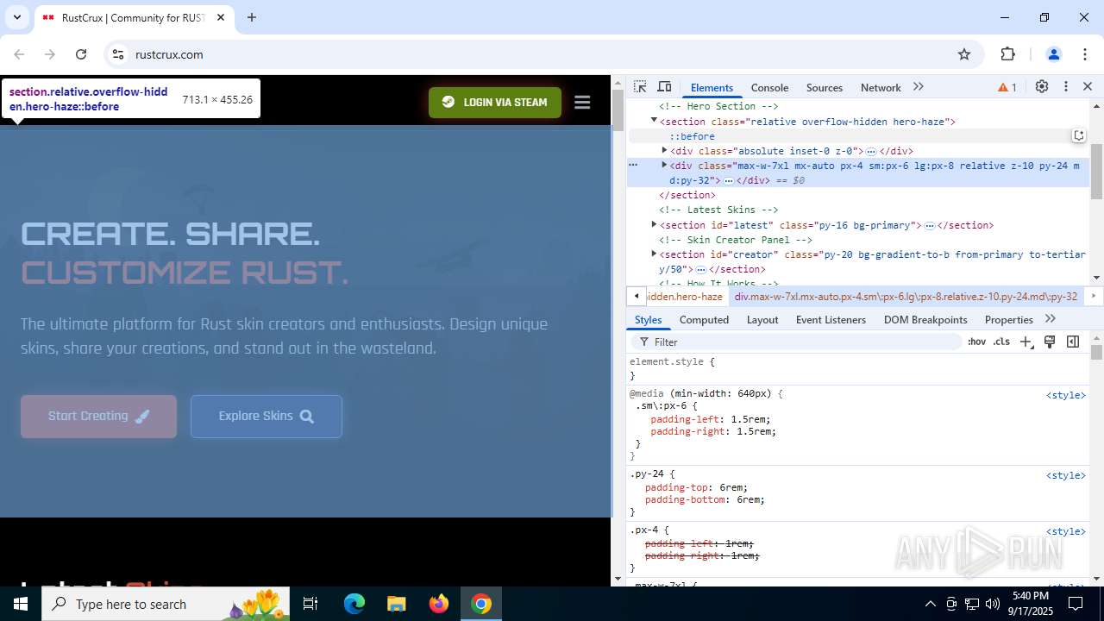This screenshot has height=621, width=1104.
Task: Open the Event Listeners tab
Action: coord(831,319)
